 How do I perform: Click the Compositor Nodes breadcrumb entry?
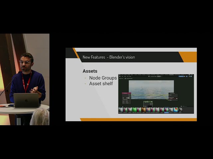(x=129, y=79)
